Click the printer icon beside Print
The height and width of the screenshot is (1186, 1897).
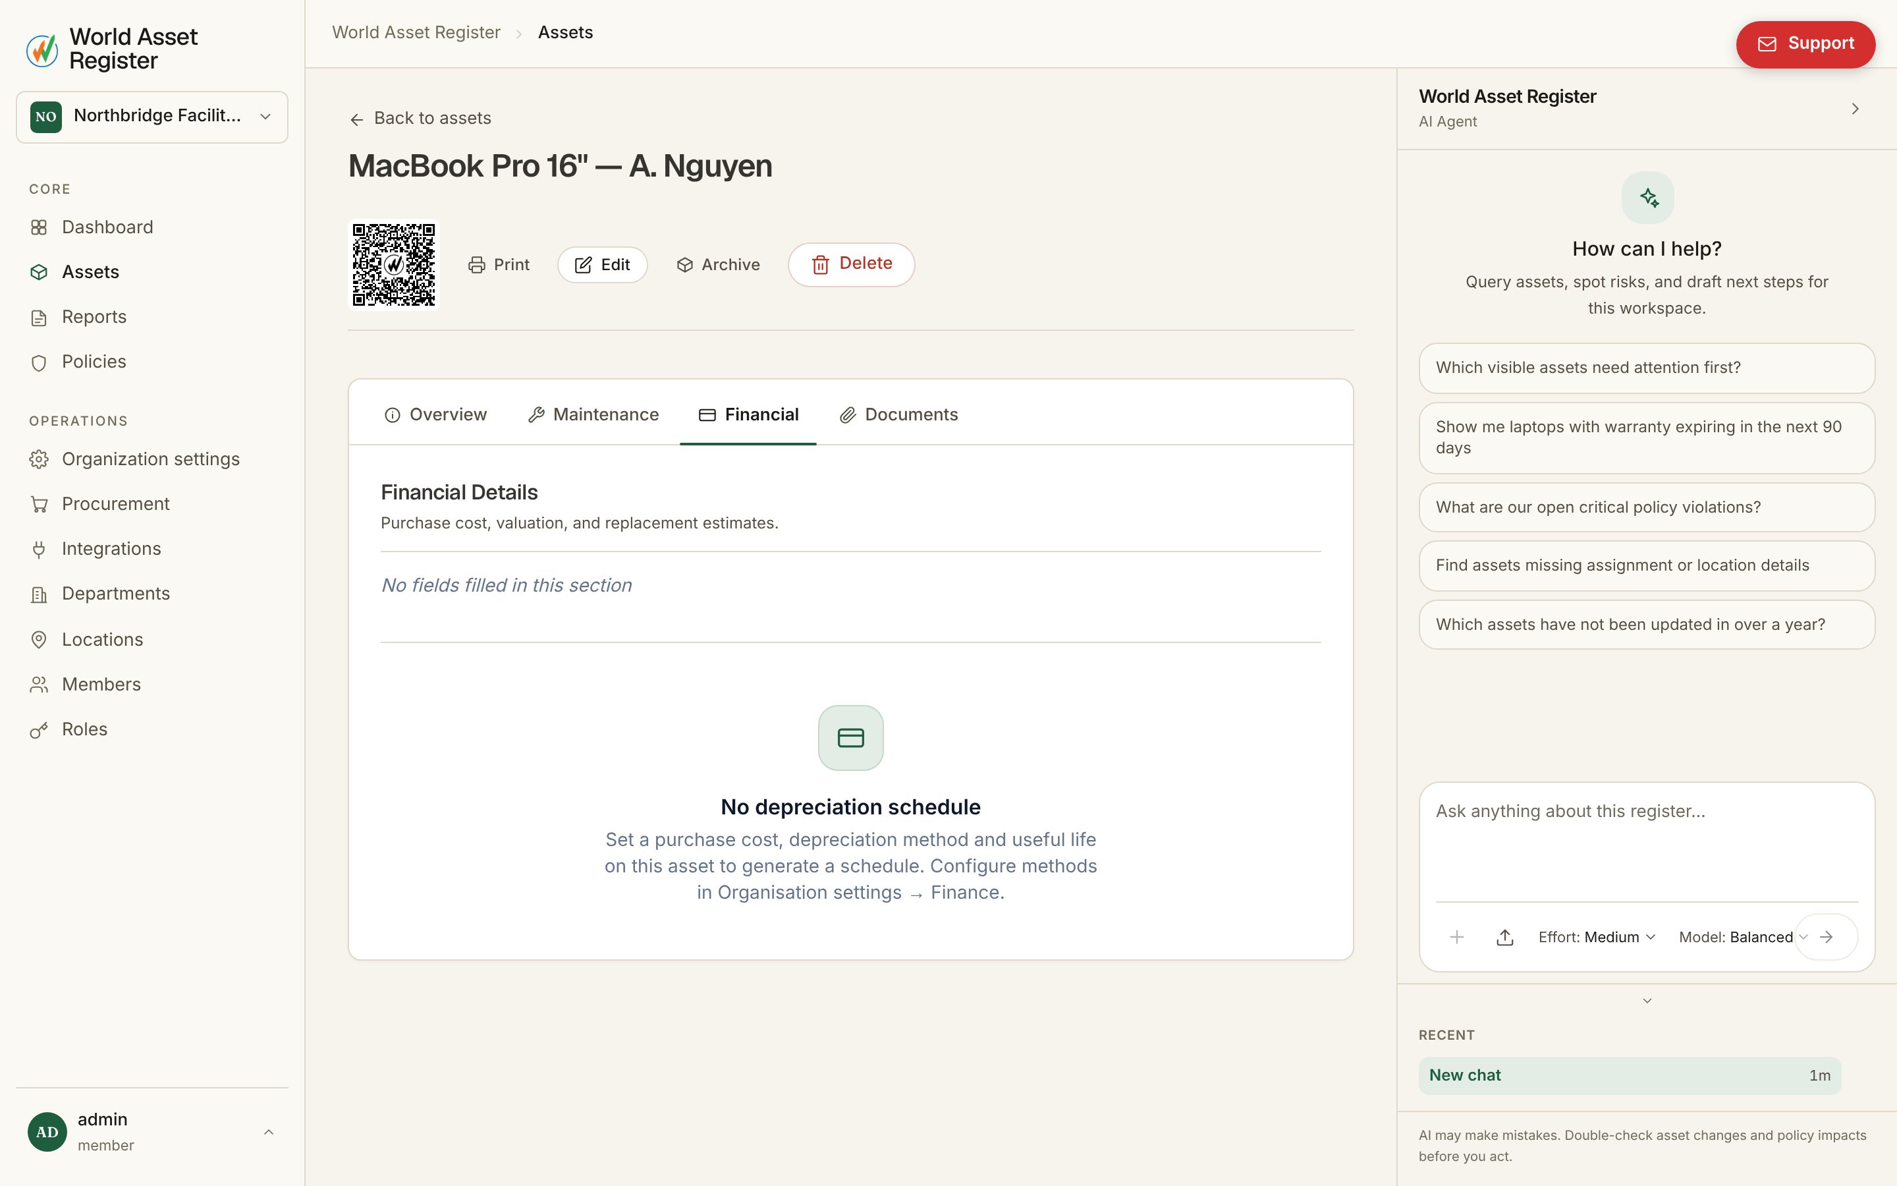[x=476, y=265]
